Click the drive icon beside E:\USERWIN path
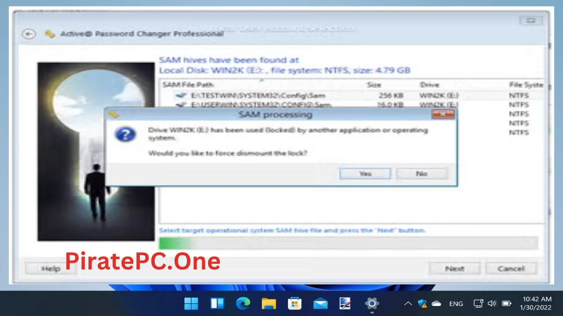 (x=181, y=105)
